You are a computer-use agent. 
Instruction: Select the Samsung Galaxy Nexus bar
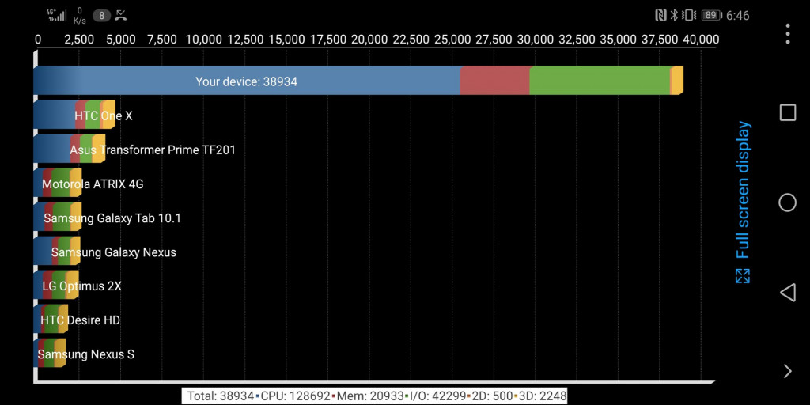57,251
